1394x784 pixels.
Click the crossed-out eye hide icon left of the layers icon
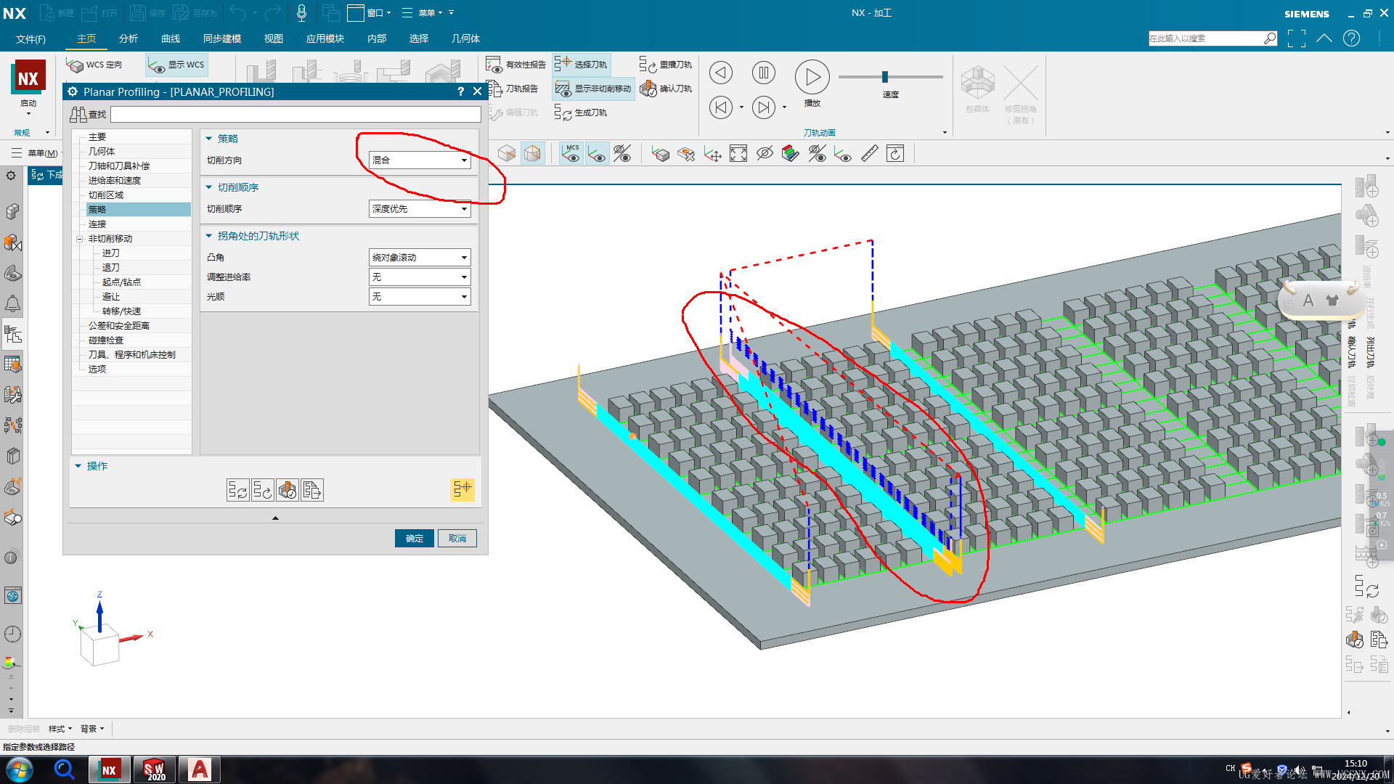point(765,154)
